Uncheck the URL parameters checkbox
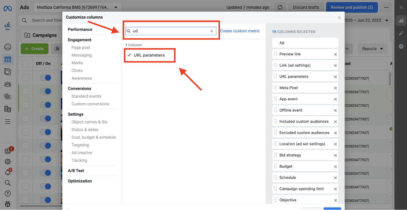The image size is (407, 210). click(x=129, y=55)
